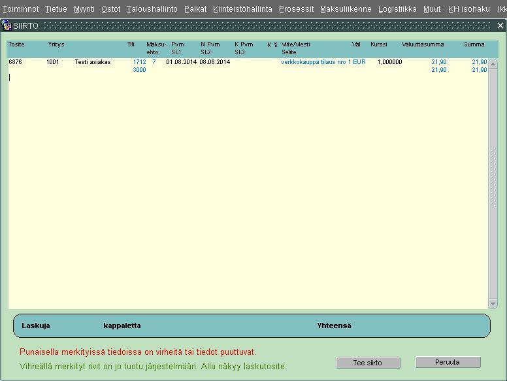Click the Summa column header

[x=474, y=44]
